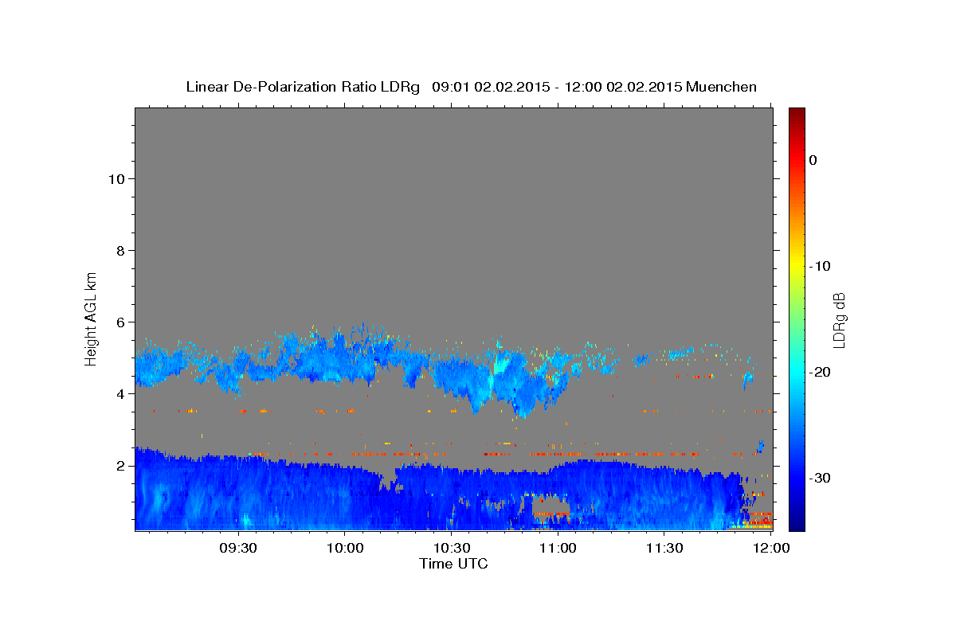The image size is (956, 637).
Task: Click the 'Height AGL km' axis label
Action: [x=91, y=318]
